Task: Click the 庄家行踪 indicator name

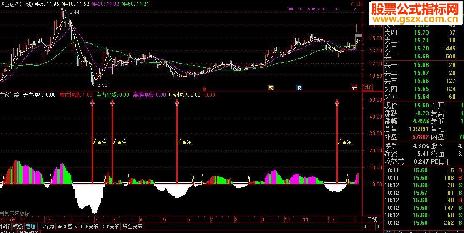Action: coord(10,95)
